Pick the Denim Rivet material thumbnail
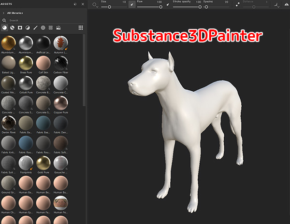This screenshot has width=290, height=224. [x=9, y=124]
